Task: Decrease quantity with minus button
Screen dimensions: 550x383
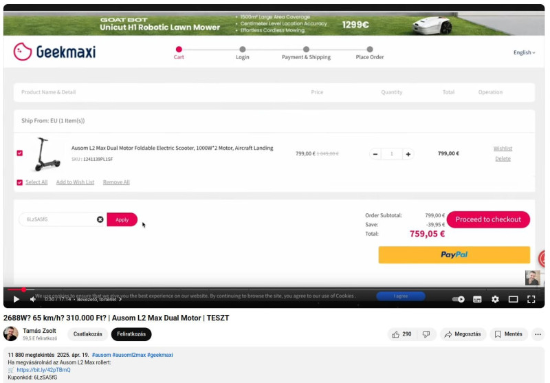Action: click(x=375, y=154)
